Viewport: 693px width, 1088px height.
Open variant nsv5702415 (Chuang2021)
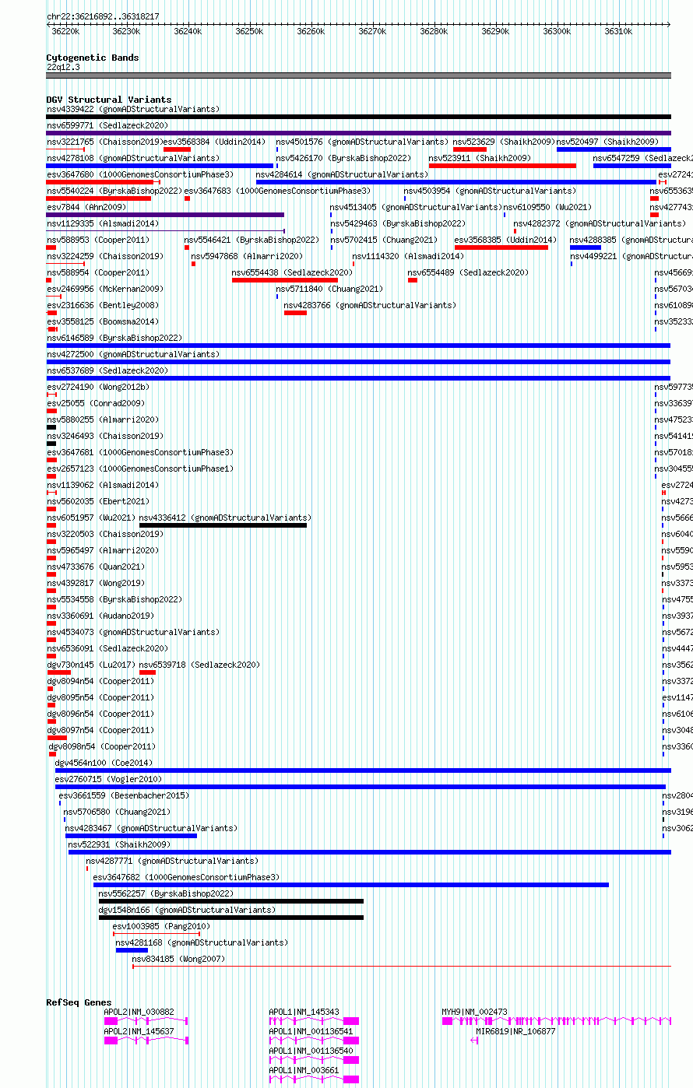(384, 240)
